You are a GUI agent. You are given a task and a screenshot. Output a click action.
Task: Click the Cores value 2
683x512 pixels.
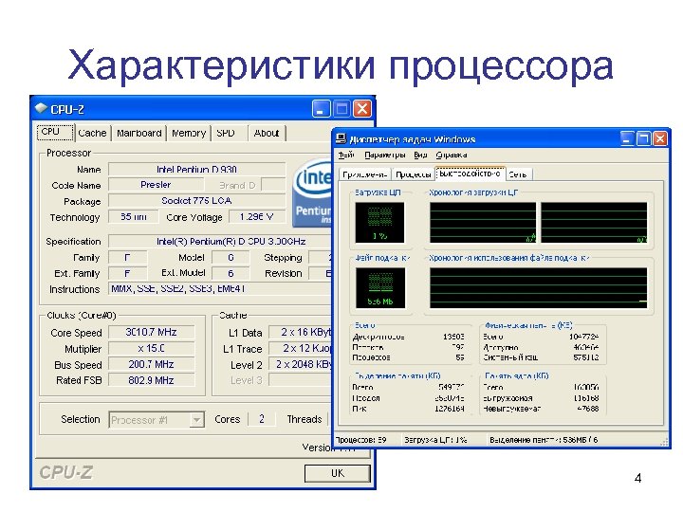tap(262, 419)
